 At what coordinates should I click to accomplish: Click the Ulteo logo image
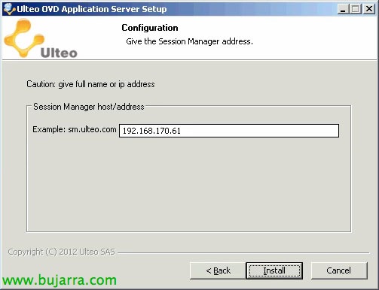coord(41,39)
